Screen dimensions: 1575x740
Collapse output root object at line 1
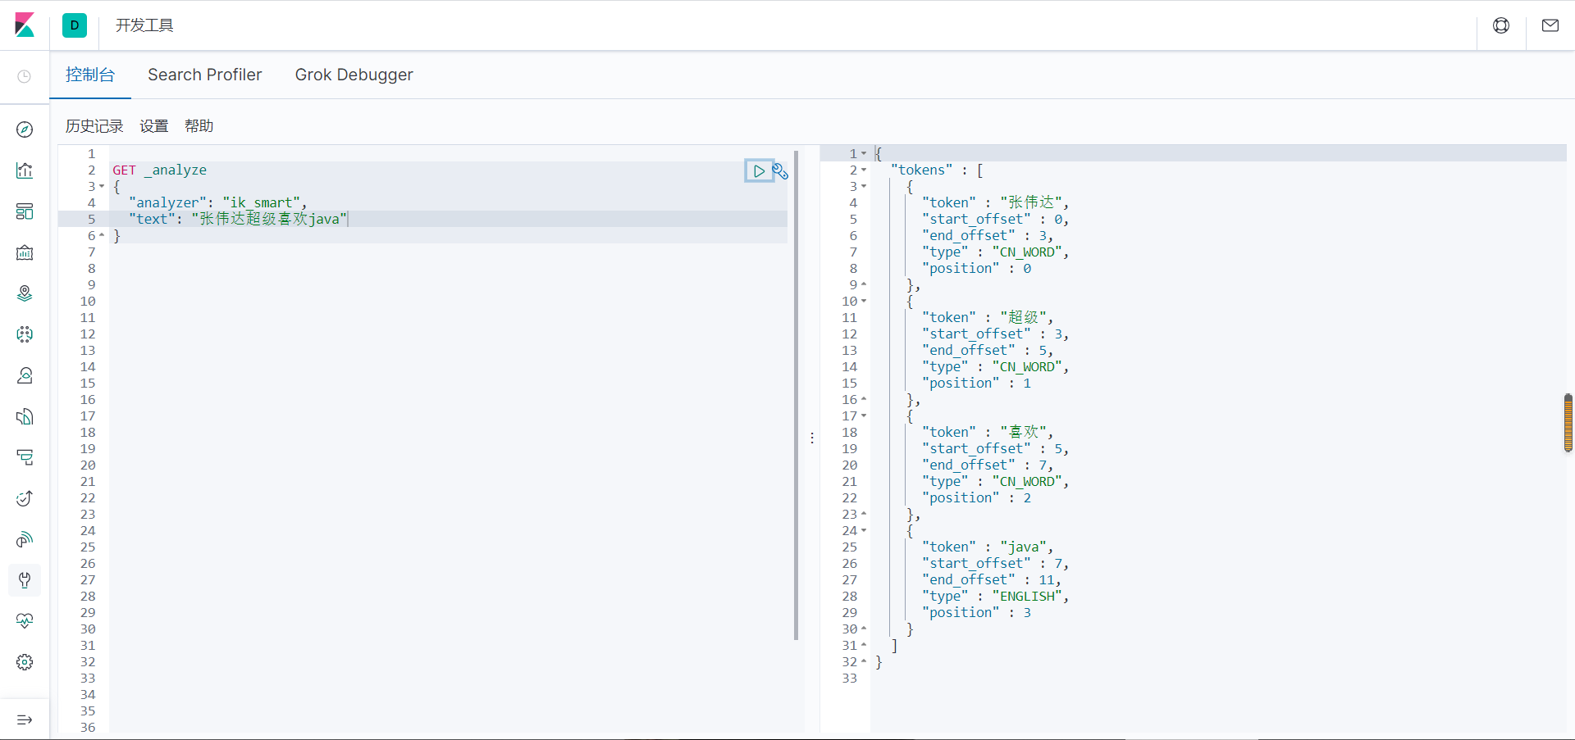click(864, 154)
